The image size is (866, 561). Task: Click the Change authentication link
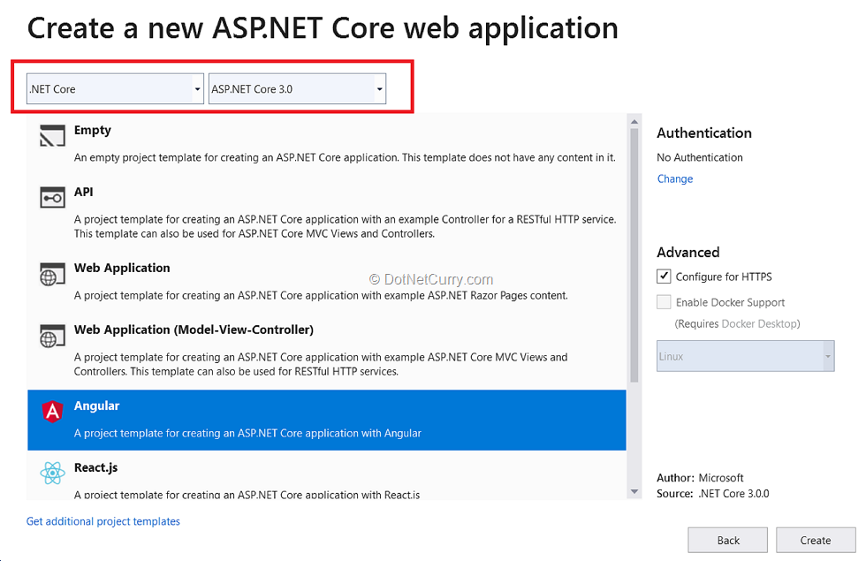(x=675, y=178)
